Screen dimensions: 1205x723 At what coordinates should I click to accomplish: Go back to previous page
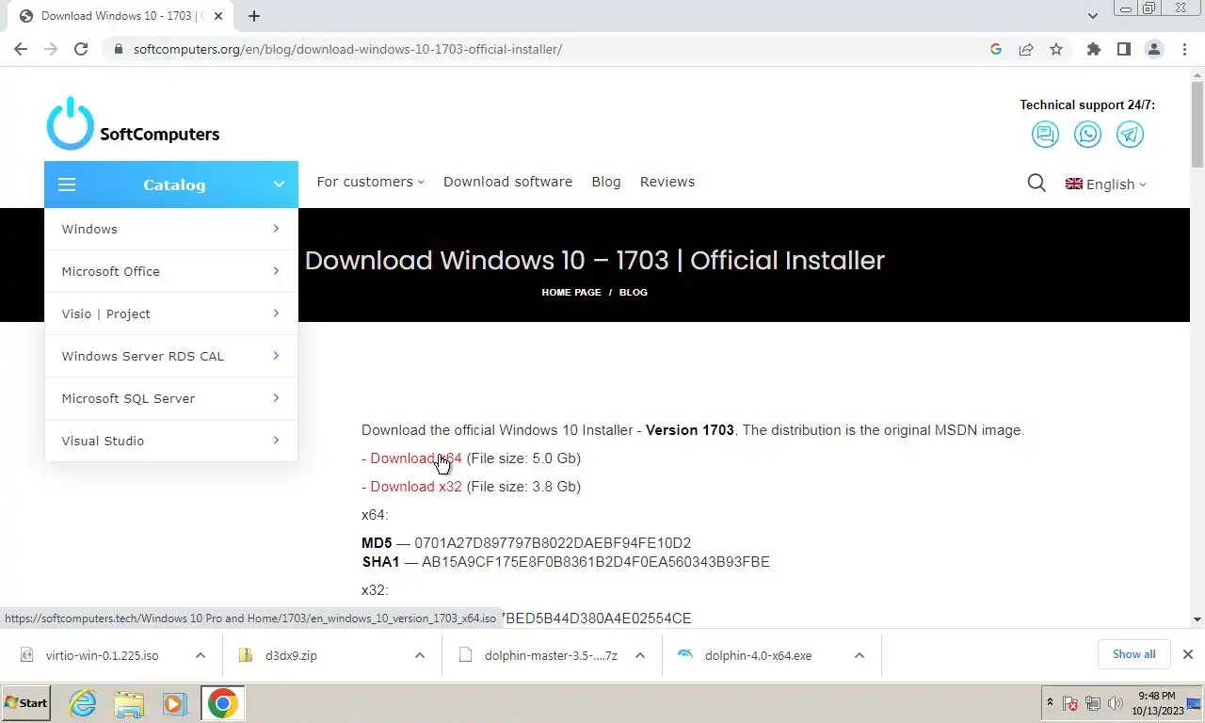21,49
